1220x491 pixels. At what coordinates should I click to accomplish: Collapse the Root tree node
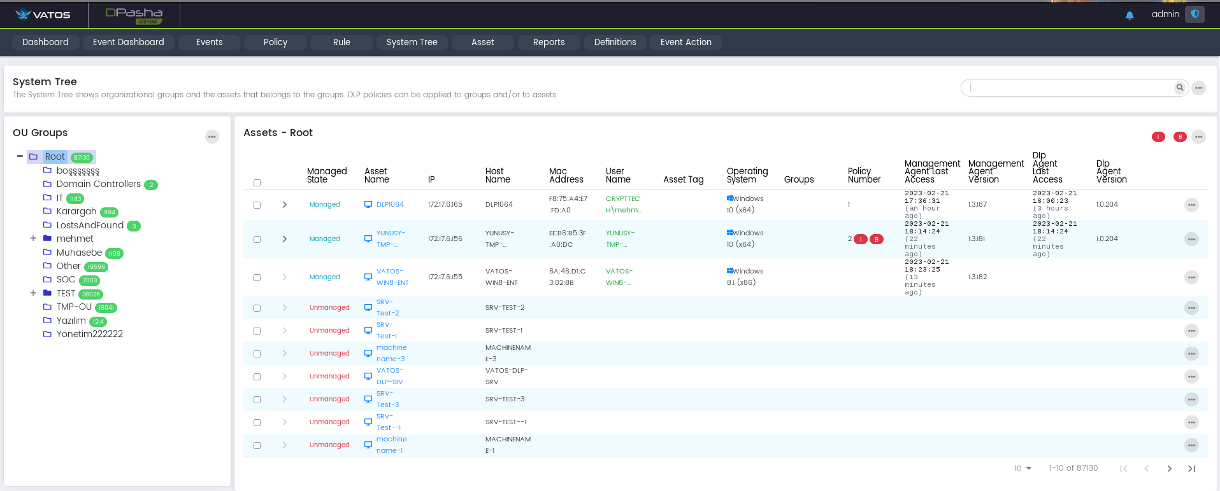(x=20, y=156)
